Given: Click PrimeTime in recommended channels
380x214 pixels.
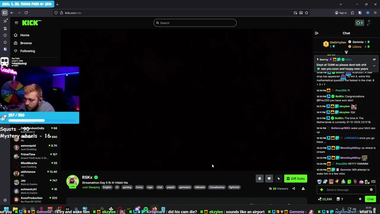Looking at the screenshot, I should [x=35, y=156].
